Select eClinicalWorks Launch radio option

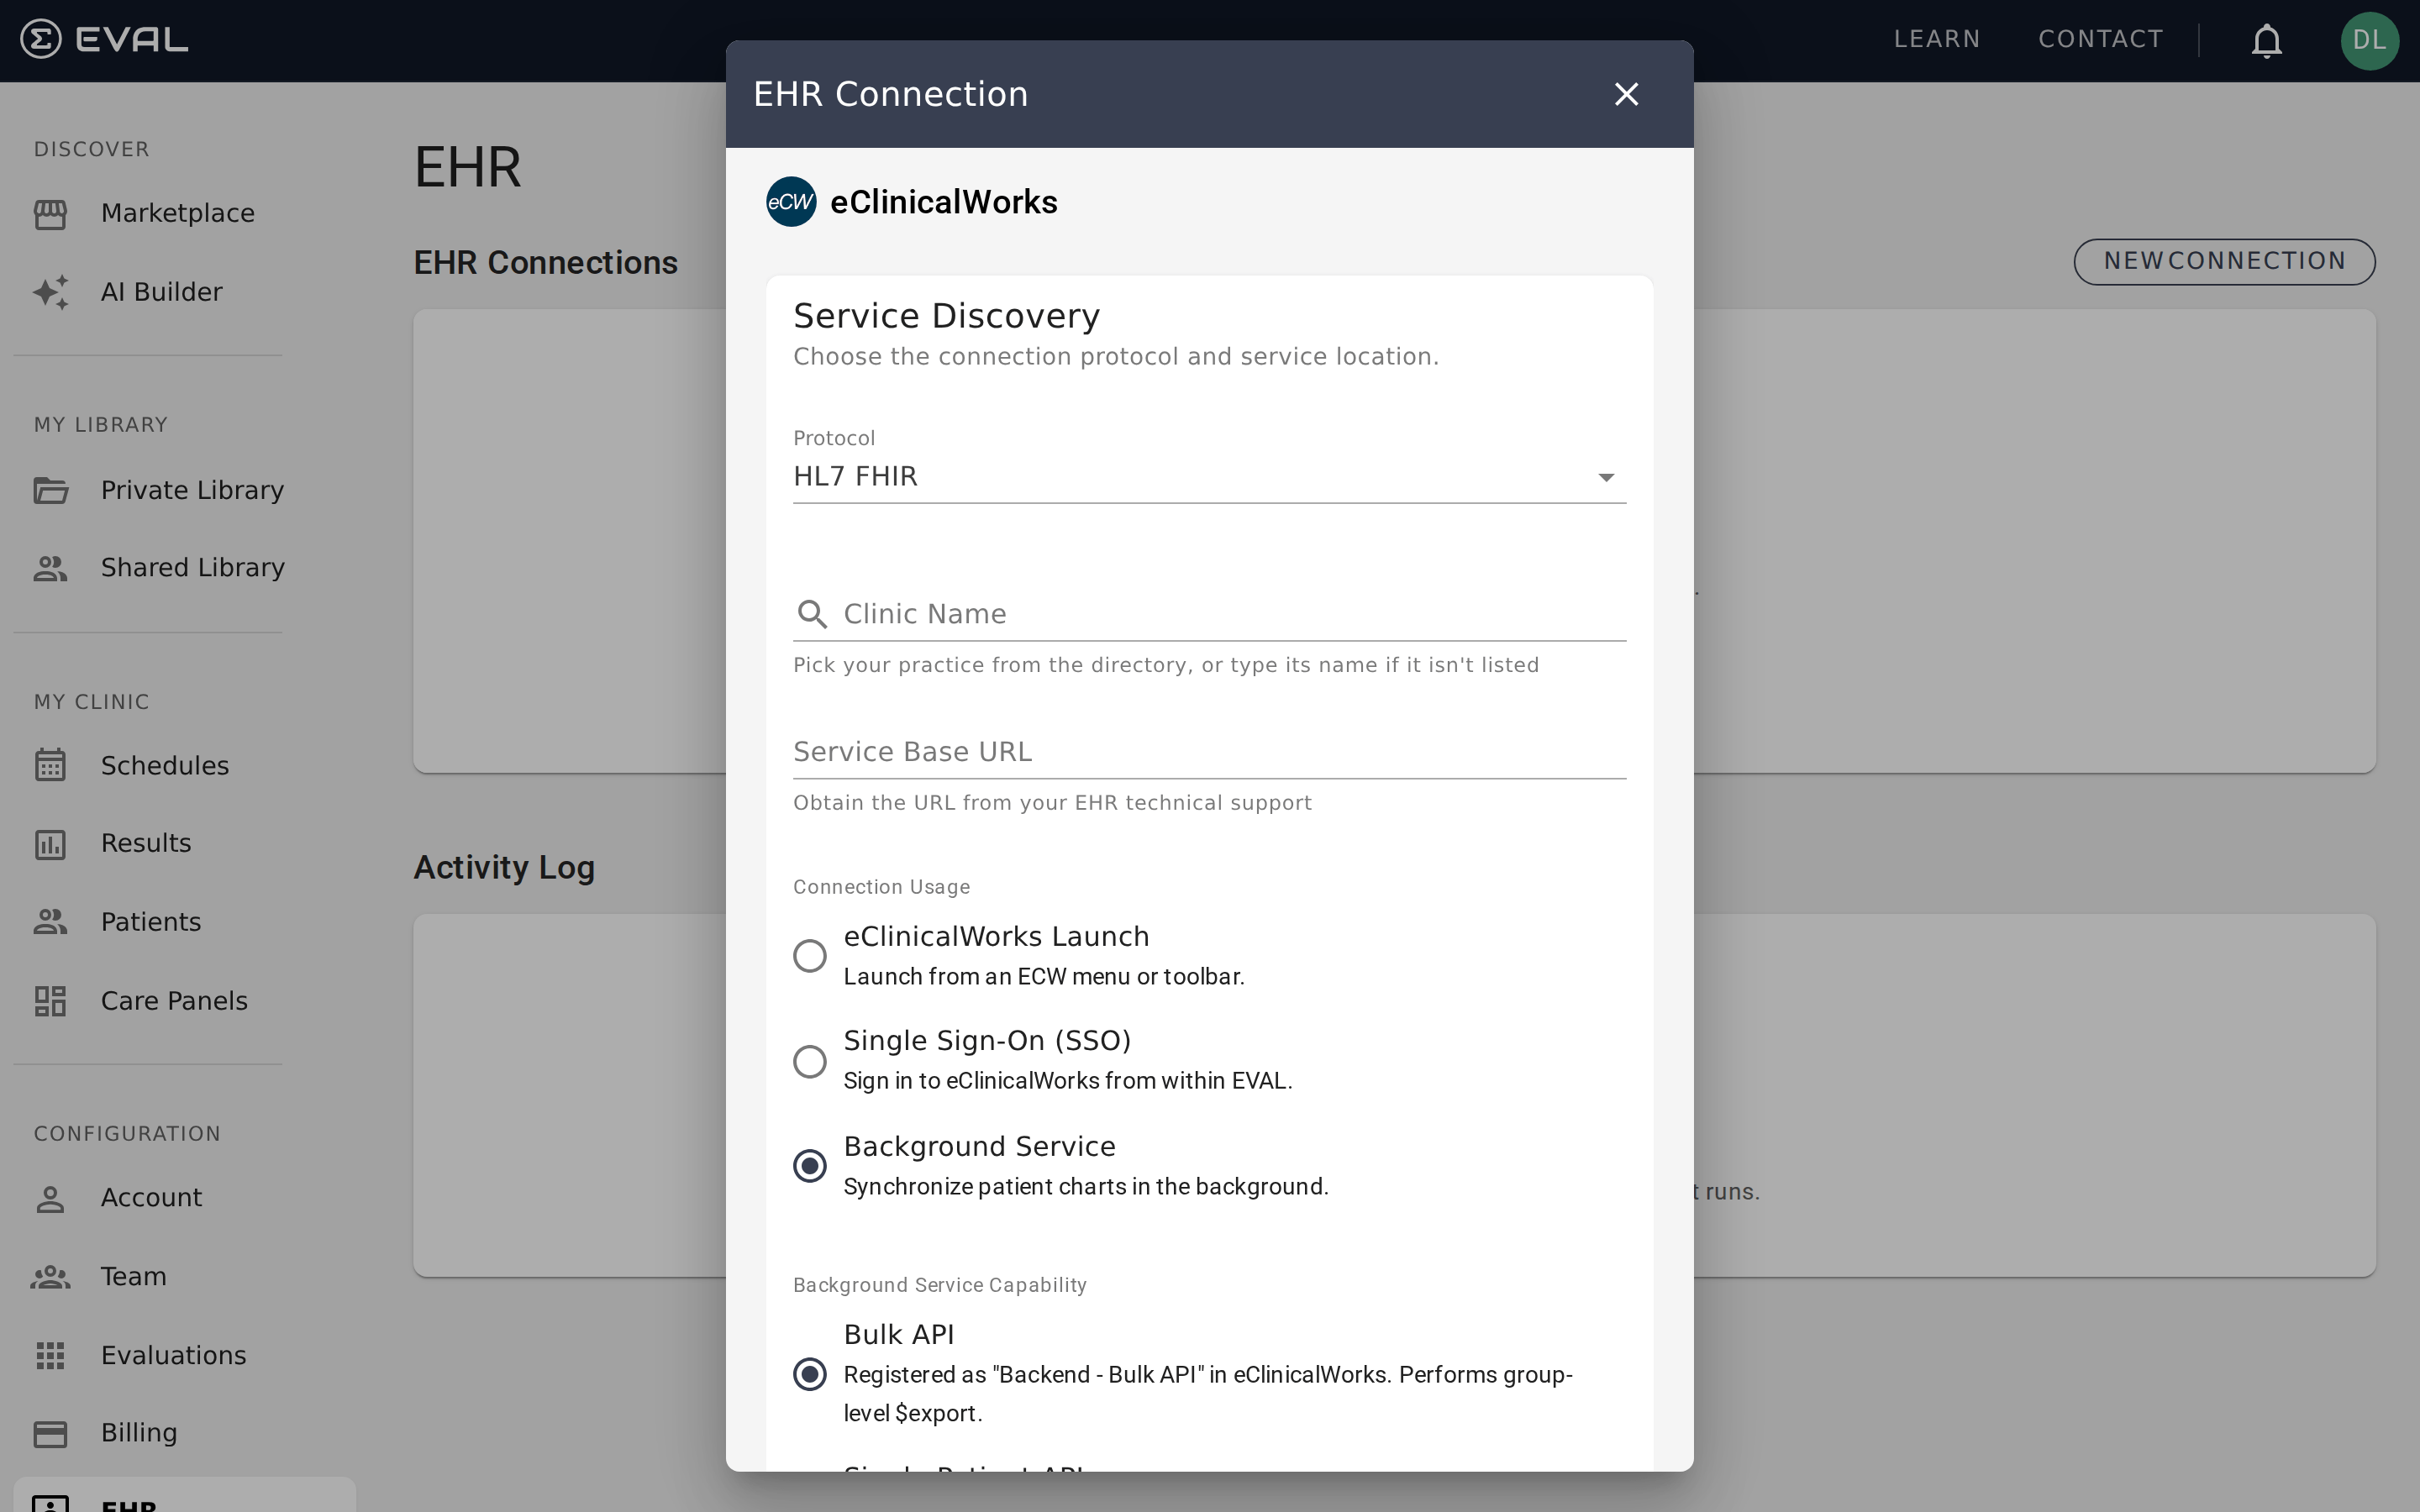pyautogui.click(x=810, y=956)
